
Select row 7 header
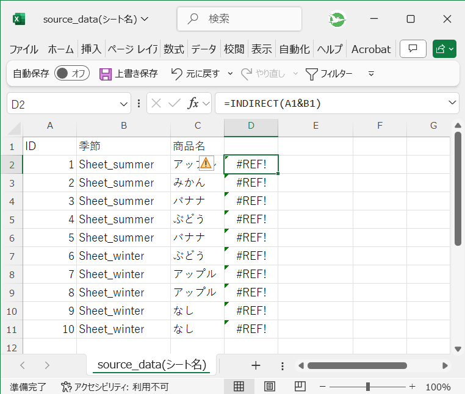tap(12, 256)
